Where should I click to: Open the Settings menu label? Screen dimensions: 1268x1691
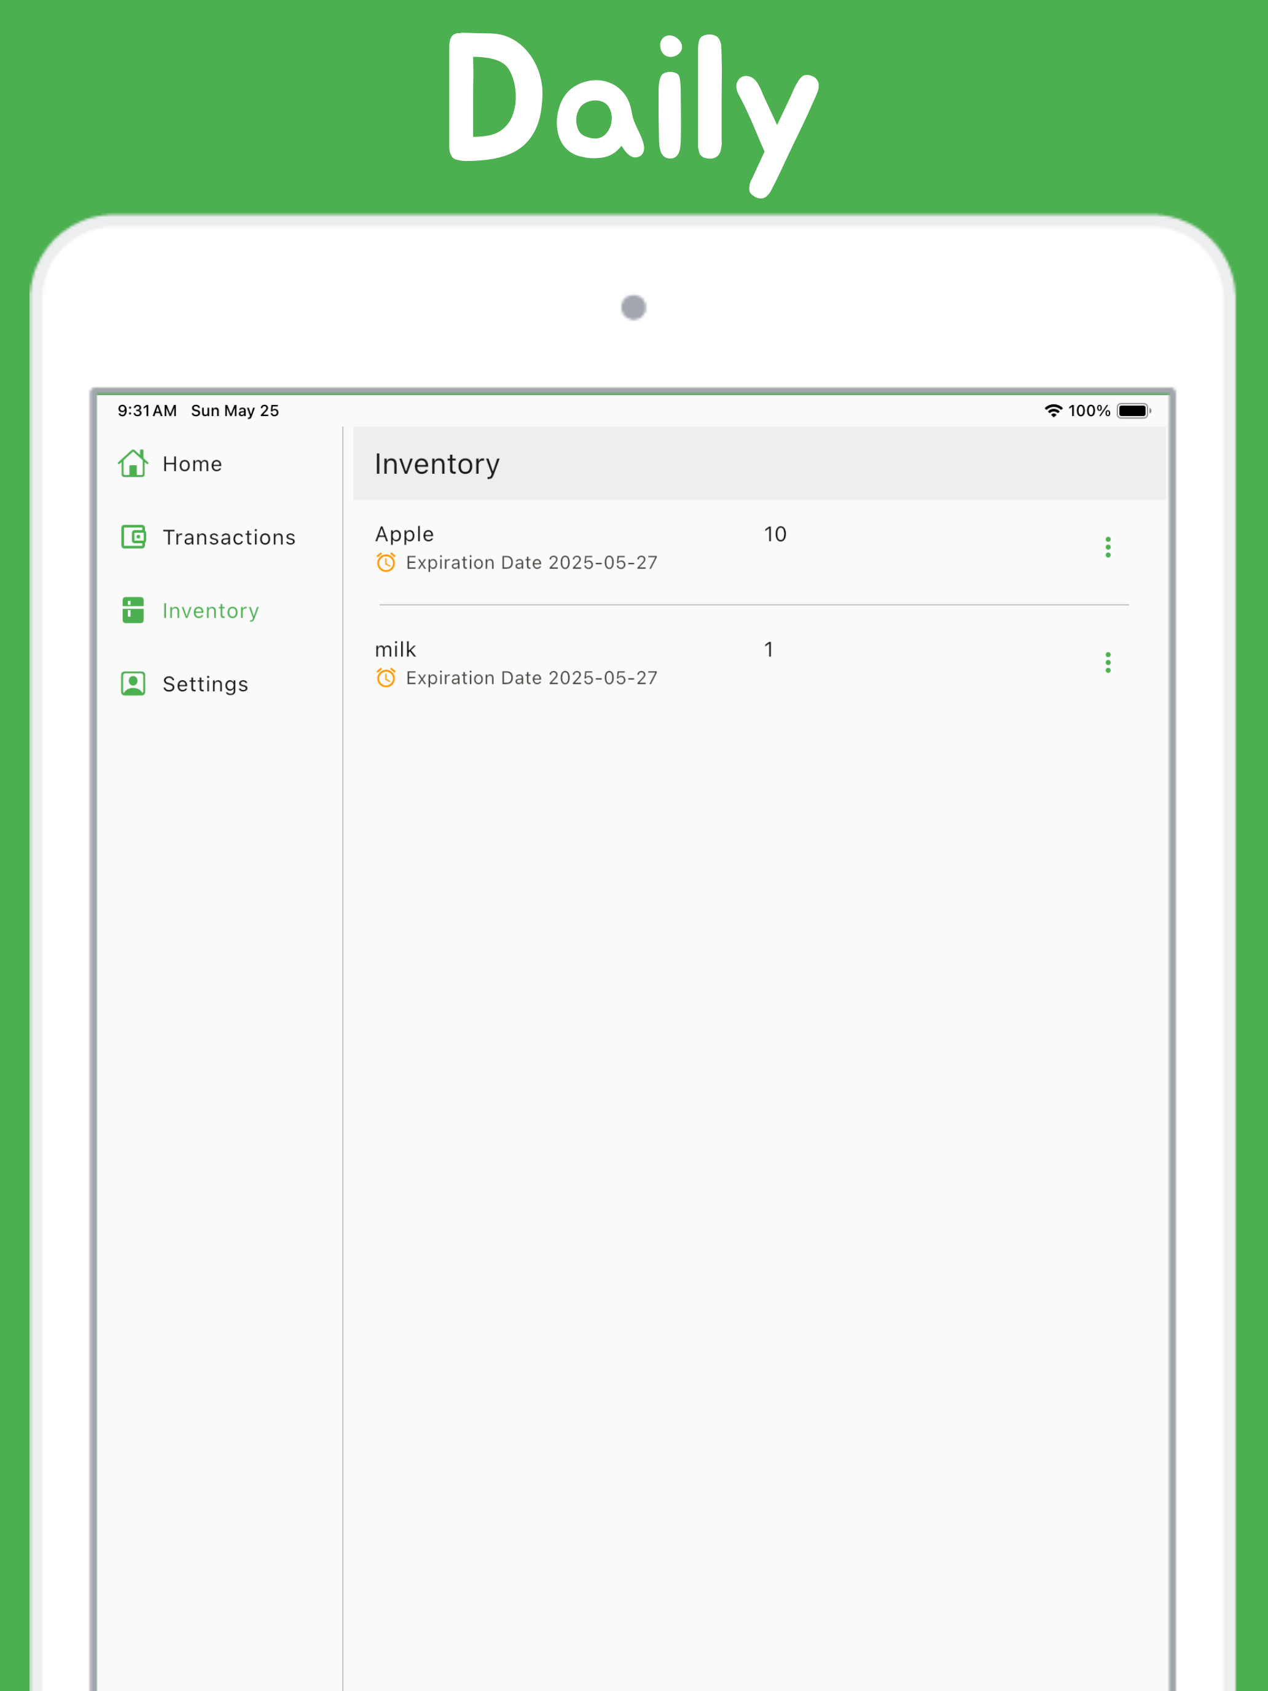(206, 684)
